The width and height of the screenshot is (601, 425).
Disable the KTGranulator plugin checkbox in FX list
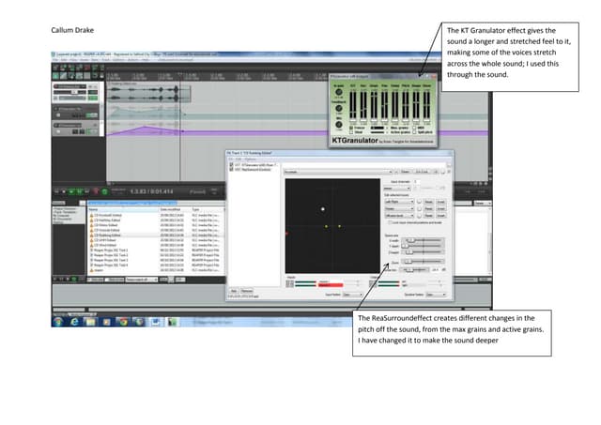[231, 163]
